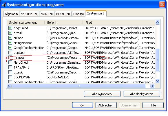Click the vertical scrollbar thumb

157,60
